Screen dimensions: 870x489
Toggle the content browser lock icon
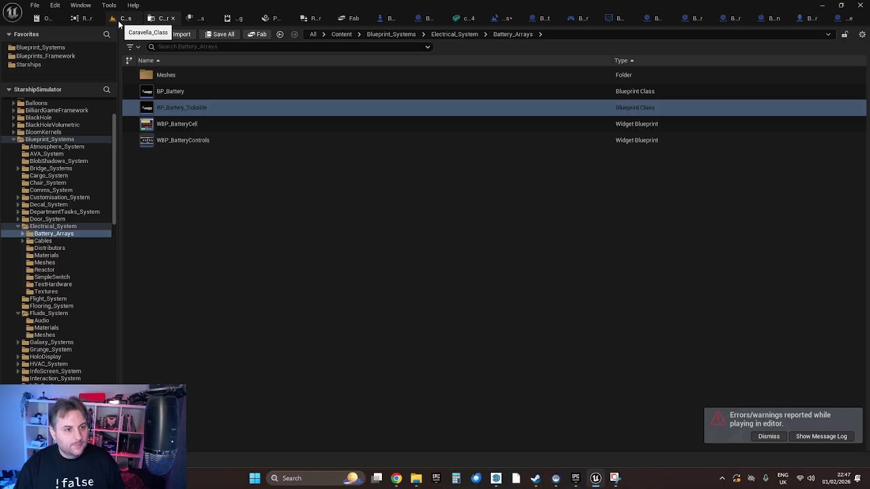[845, 34]
